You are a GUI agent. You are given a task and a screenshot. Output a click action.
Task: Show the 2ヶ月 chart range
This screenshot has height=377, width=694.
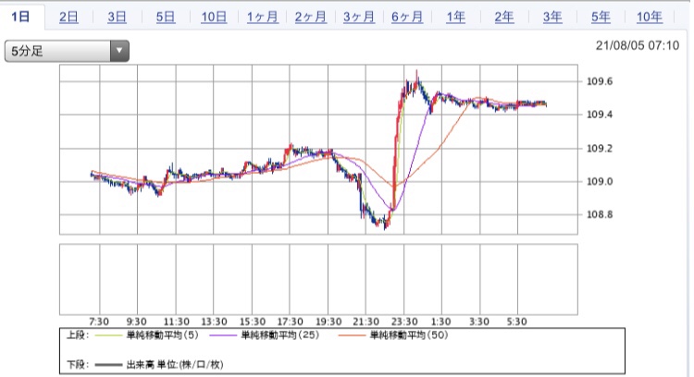click(310, 18)
